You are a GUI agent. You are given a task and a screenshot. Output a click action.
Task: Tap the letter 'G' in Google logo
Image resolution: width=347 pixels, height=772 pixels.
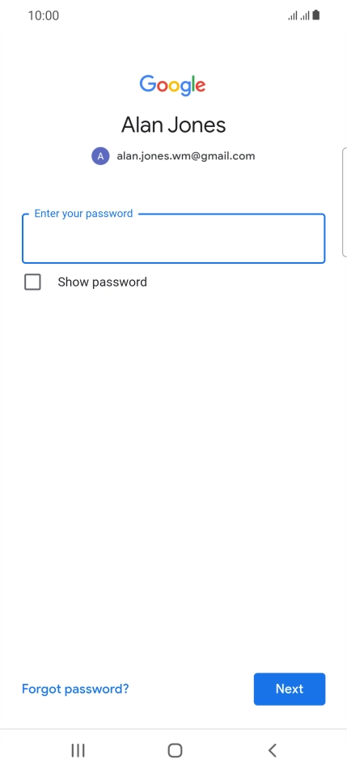click(x=148, y=84)
